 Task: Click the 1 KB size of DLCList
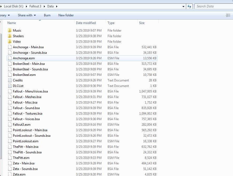[153, 86]
